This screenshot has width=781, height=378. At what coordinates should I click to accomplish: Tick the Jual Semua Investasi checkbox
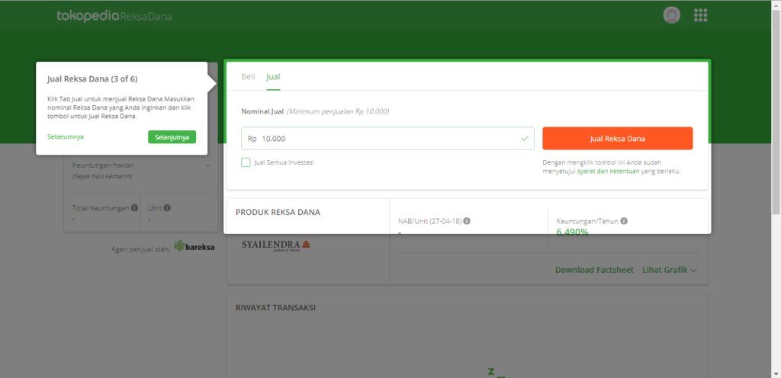coord(246,162)
